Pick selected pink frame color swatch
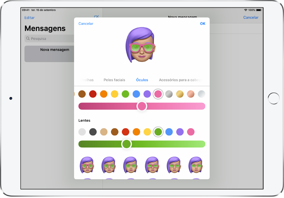The width and height of the screenshot is (284, 198). coord(158,94)
